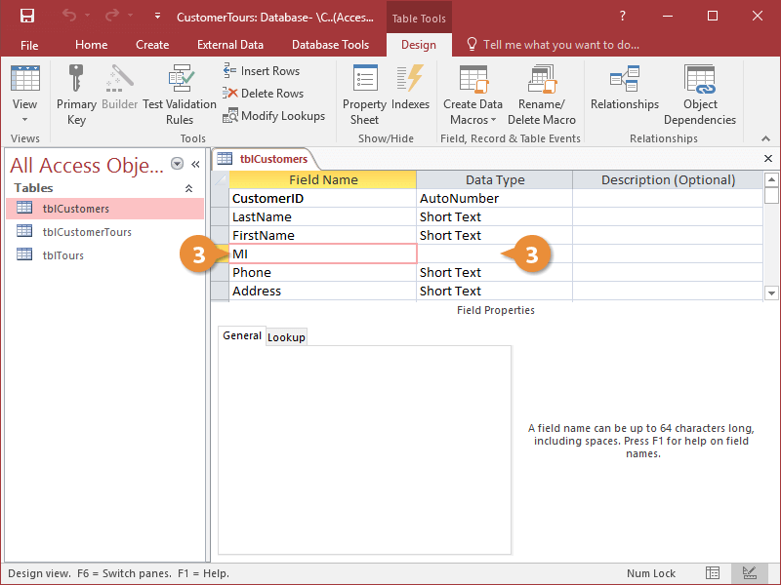Click the Address field cell
The image size is (781, 585).
323,291
